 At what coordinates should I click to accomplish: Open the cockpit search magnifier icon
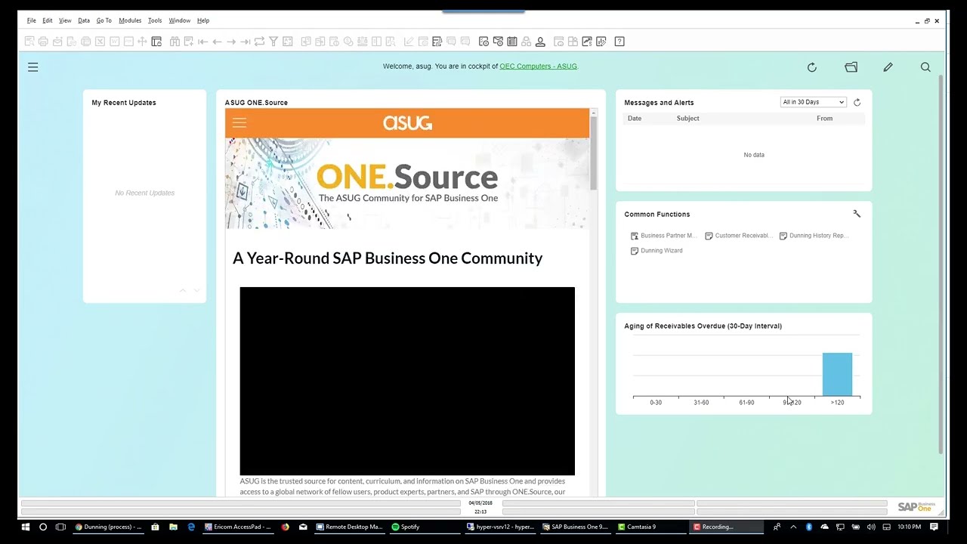click(925, 67)
